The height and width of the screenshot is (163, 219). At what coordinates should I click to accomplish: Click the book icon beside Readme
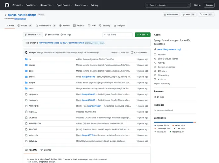(x=155, y=55)
